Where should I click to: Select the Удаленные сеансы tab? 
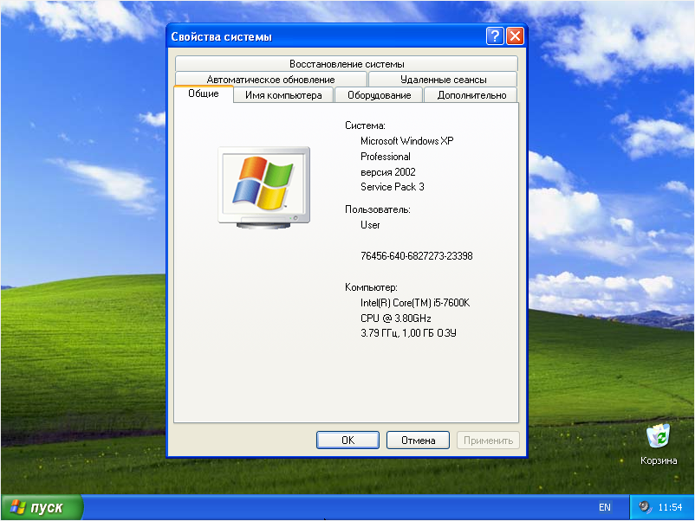point(443,80)
